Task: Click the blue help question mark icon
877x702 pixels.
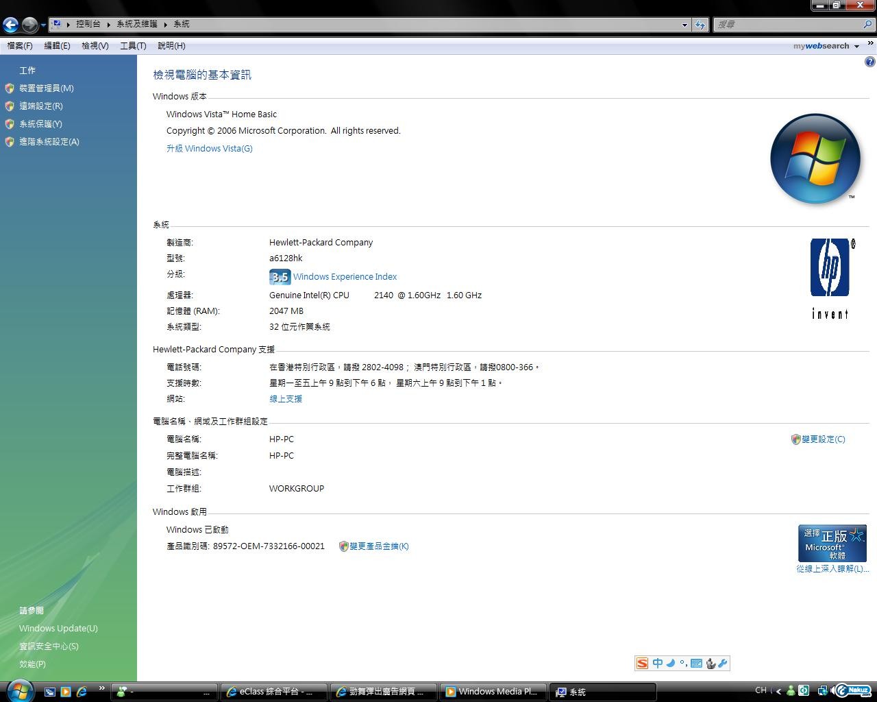Action: tap(869, 62)
